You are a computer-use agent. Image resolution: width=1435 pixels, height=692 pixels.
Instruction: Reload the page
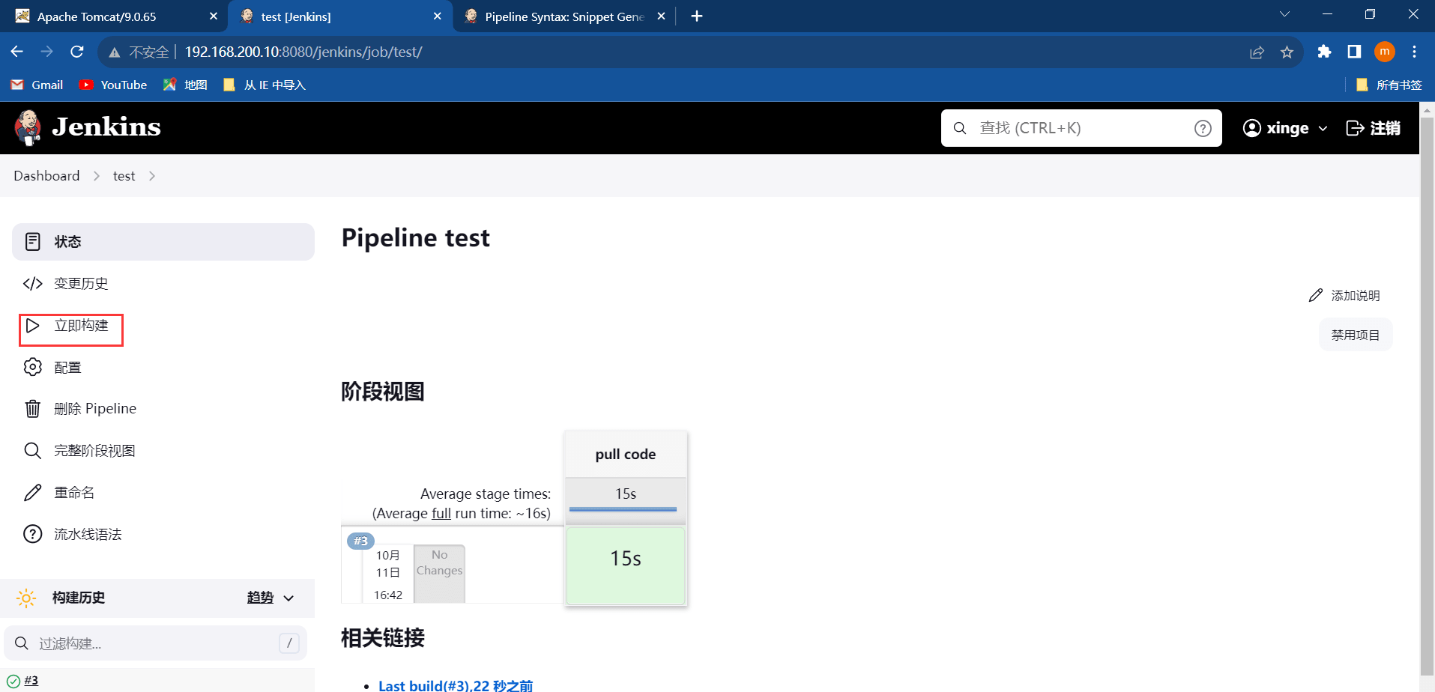[x=77, y=52]
